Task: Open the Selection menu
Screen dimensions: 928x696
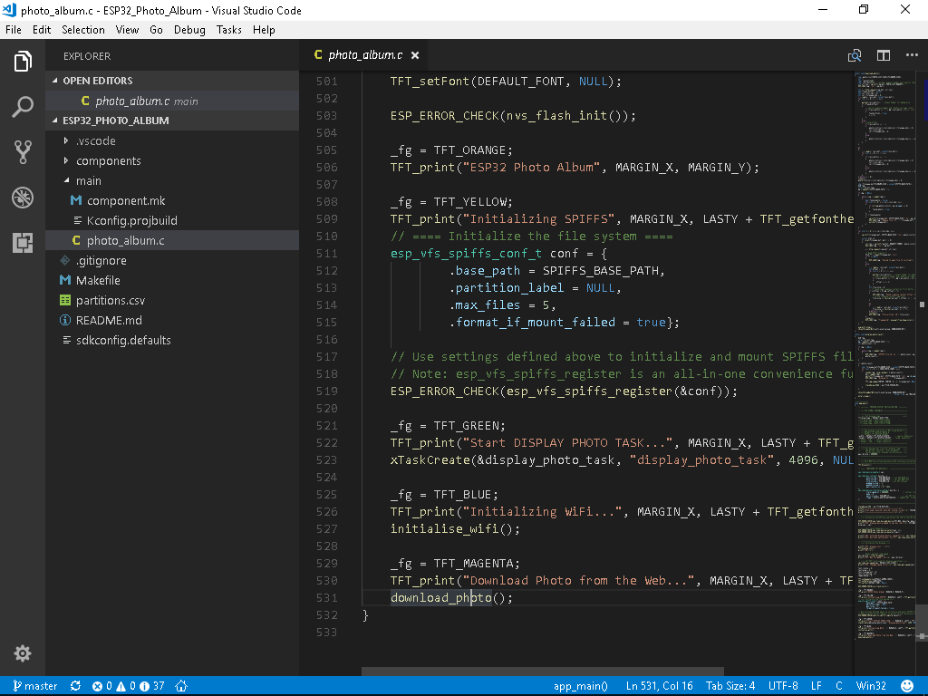Action: (x=82, y=30)
